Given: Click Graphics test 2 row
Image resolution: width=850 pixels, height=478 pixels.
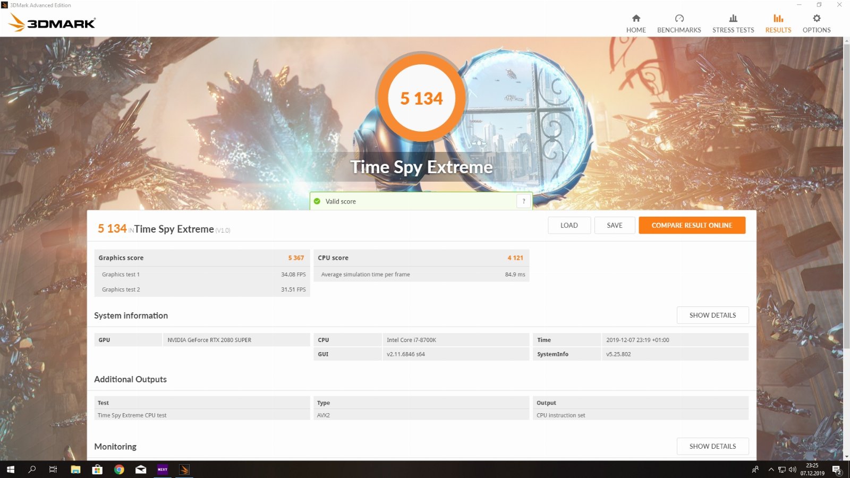Looking at the screenshot, I should click(x=202, y=289).
